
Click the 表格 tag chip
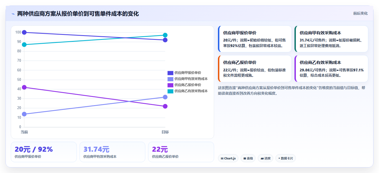pos(248,158)
